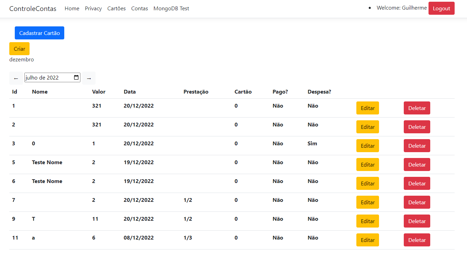Navigate to Home in the navbar

click(x=72, y=9)
